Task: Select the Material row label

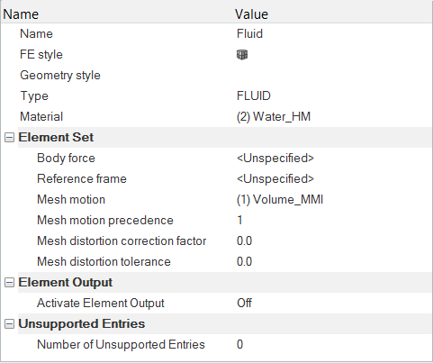Action: click(41, 117)
